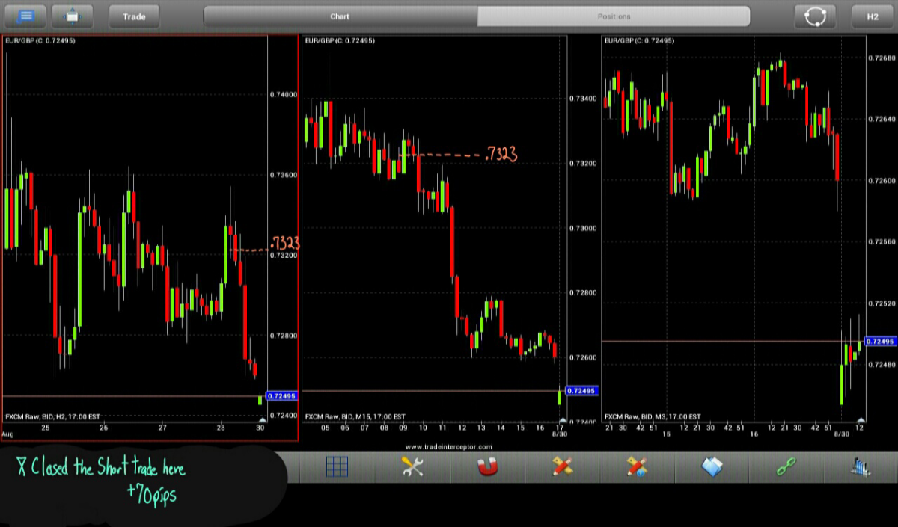Open the Trade button

[x=134, y=16]
